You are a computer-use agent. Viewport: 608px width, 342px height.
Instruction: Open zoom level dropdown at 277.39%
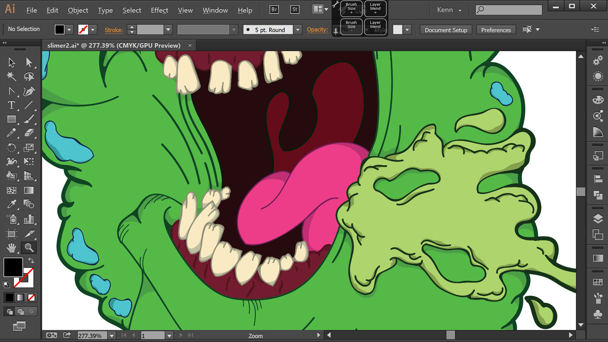(x=111, y=336)
